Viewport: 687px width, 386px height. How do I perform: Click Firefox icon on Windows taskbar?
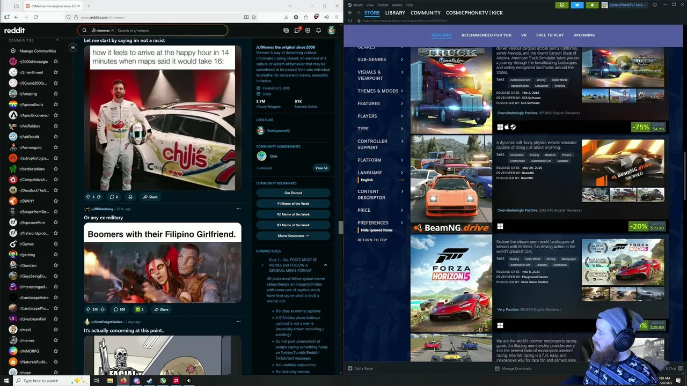(x=123, y=381)
